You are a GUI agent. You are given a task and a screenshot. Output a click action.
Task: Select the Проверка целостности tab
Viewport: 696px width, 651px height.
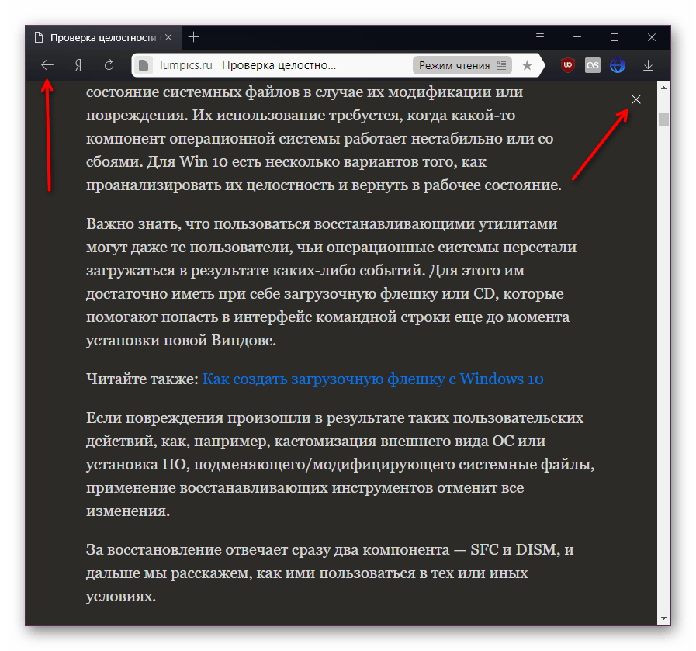coord(101,37)
